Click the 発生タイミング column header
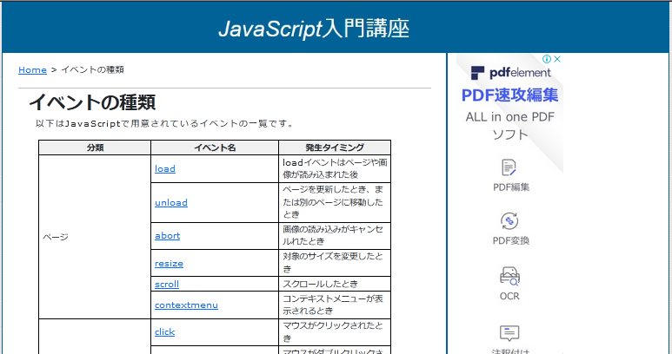This screenshot has width=672, height=354. pos(335,147)
